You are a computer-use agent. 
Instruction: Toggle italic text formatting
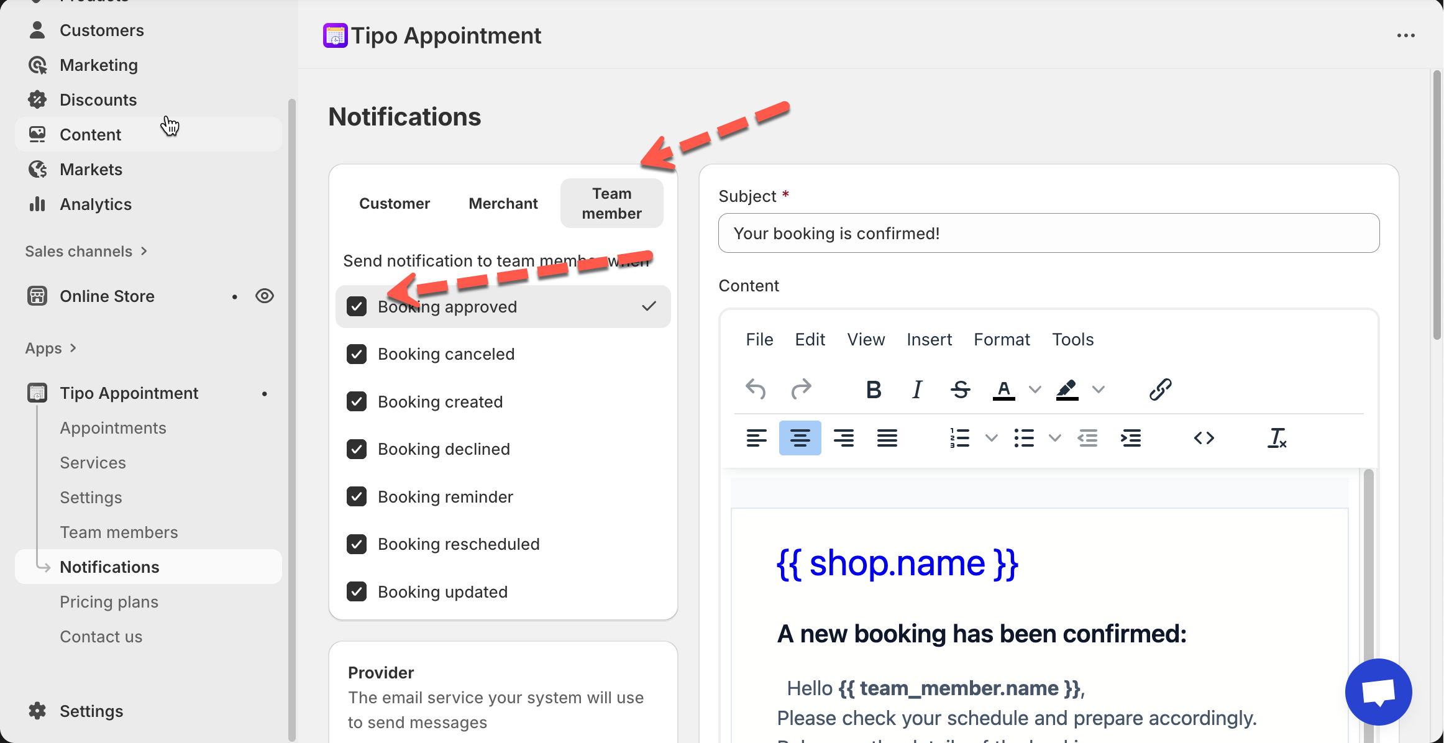point(916,390)
